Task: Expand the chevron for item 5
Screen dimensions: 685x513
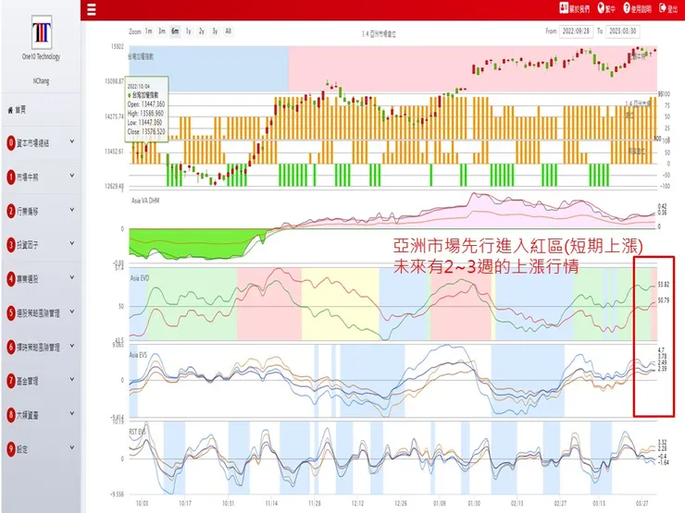Action: (72, 311)
